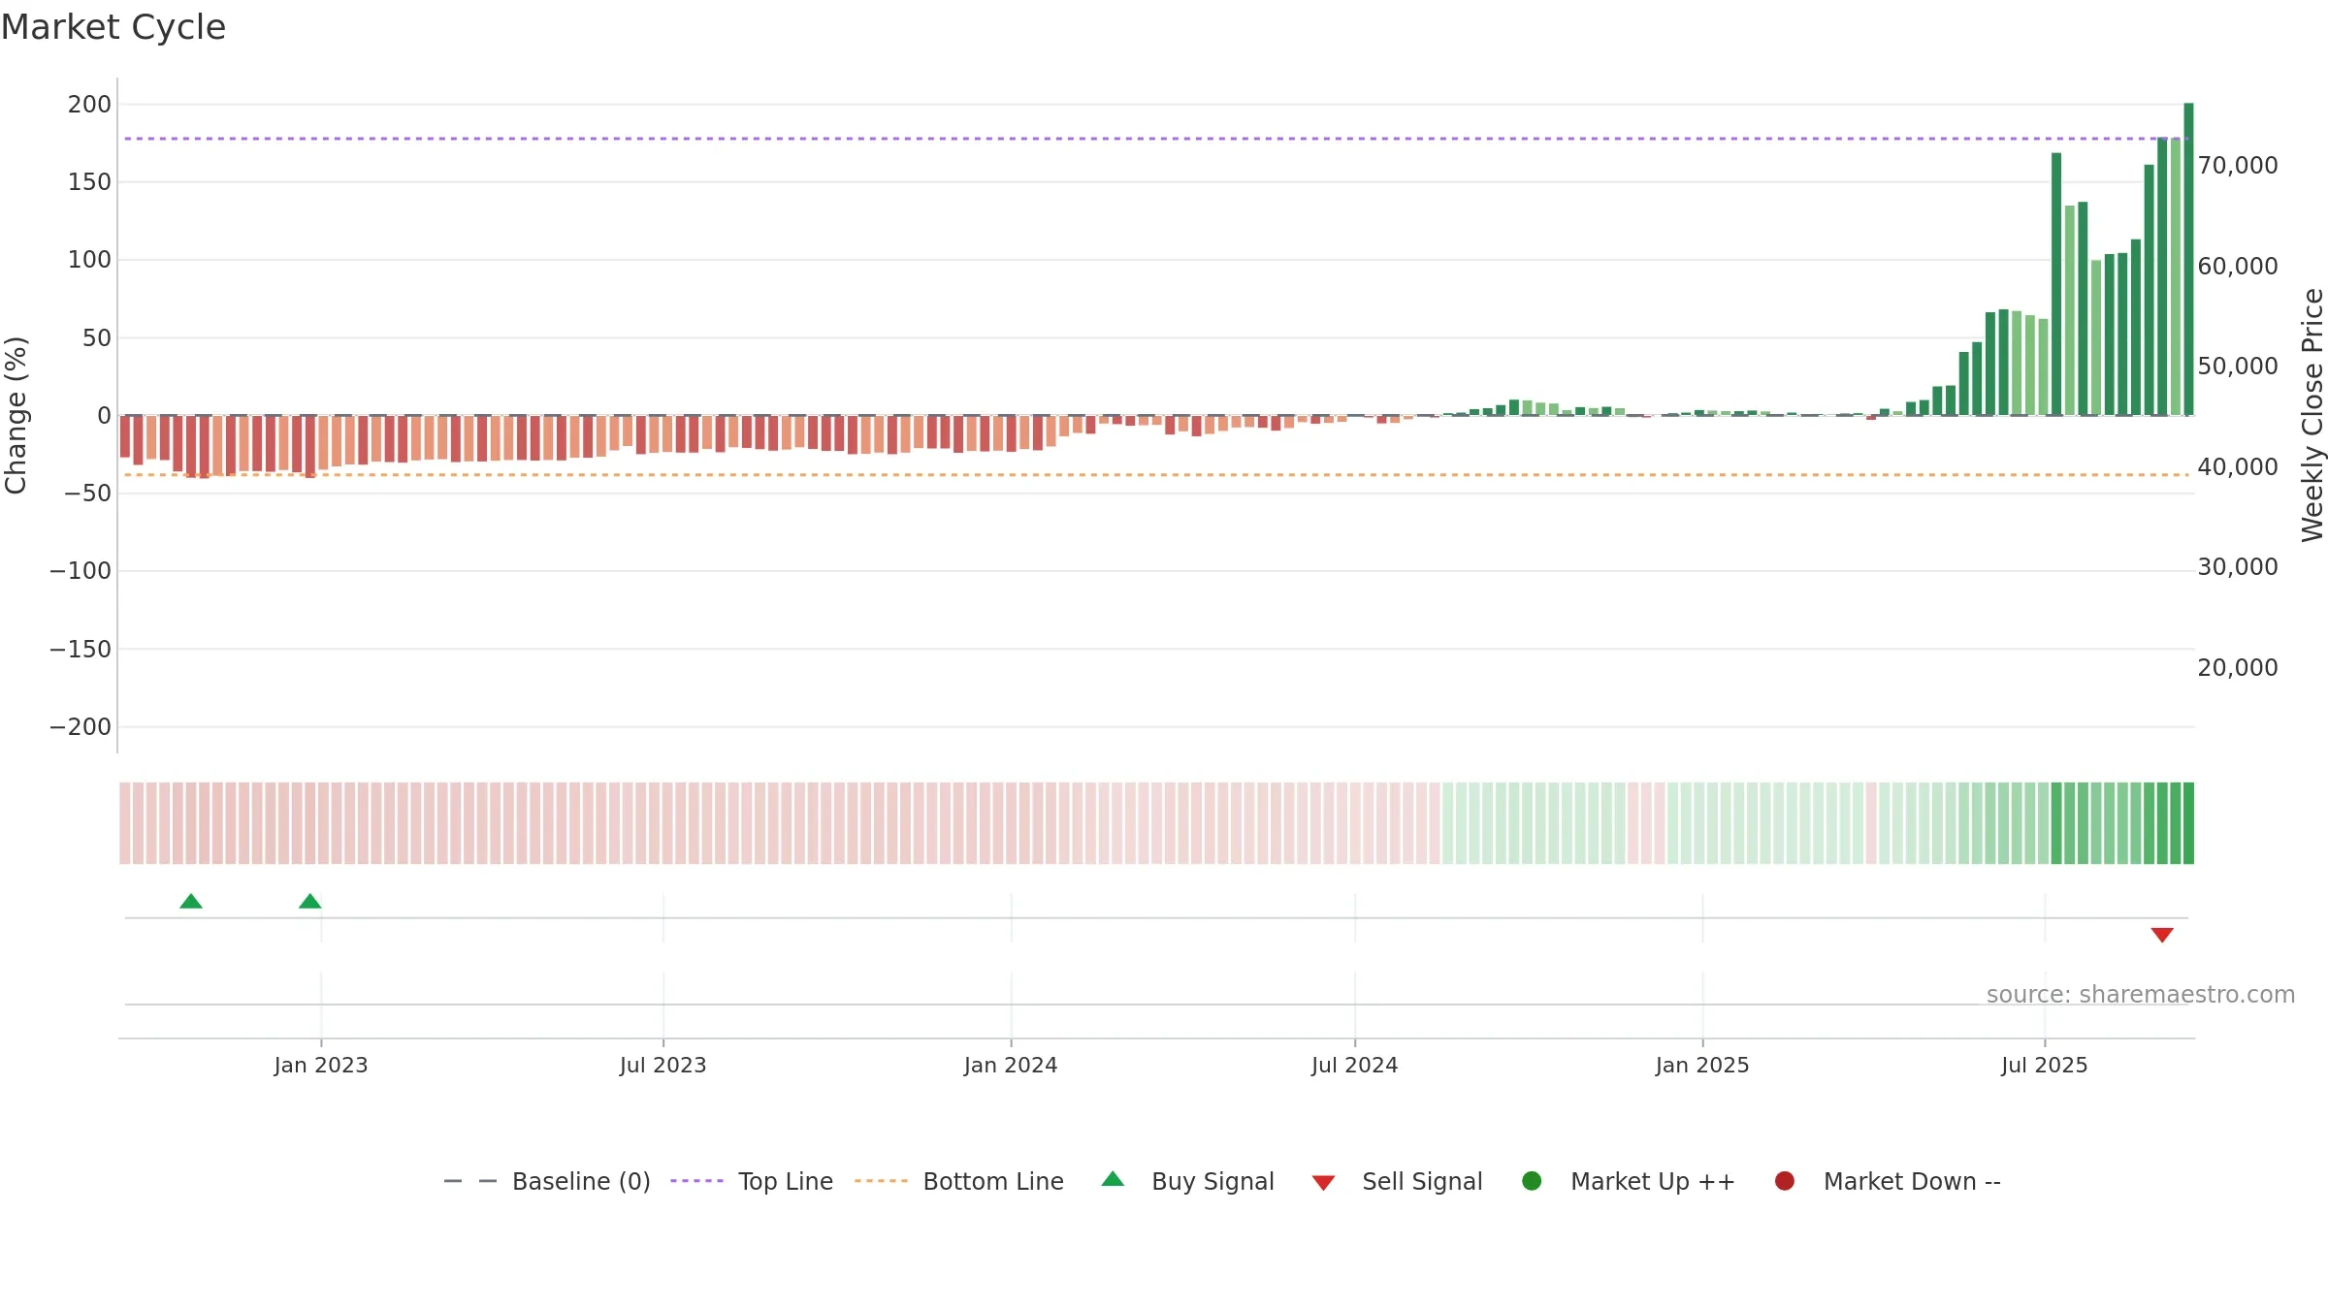Image resolution: width=2328 pixels, height=1309 pixels.
Task: Click the Jan 2025 x-axis label
Action: 1702,1066
